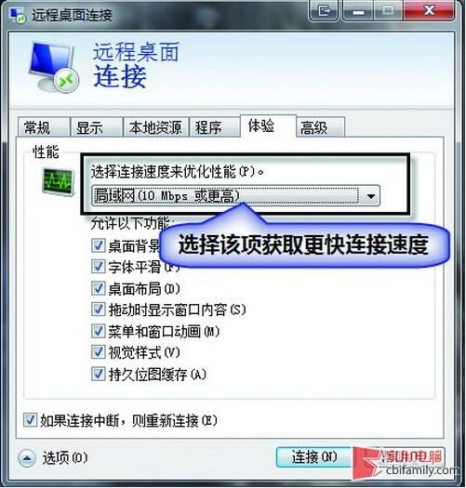
Task: Click the 连接(N) button
Action: [314, 457]
